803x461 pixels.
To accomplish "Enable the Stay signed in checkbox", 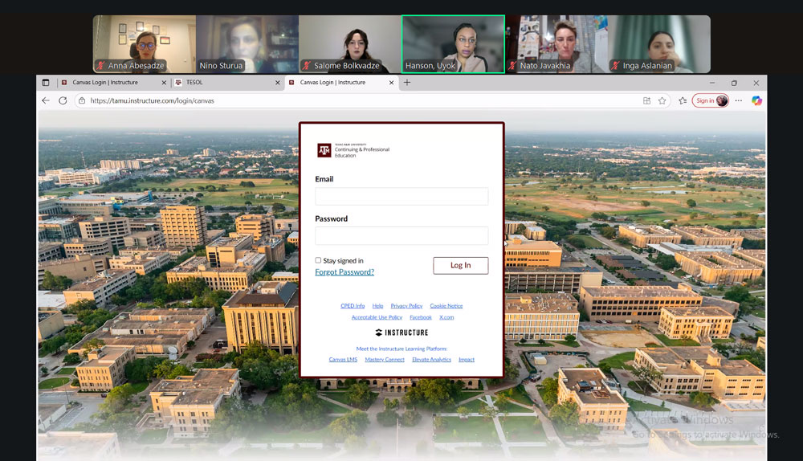I will point(318,260).
